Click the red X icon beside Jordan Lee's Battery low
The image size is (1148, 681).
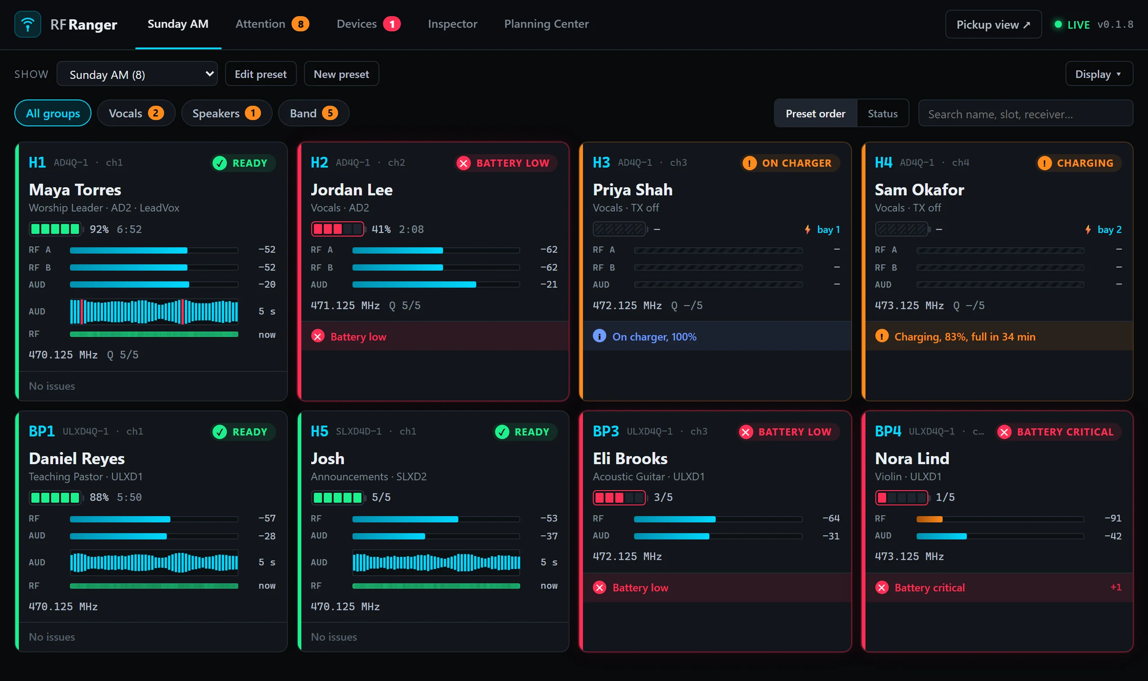click(x=317, y=336)
